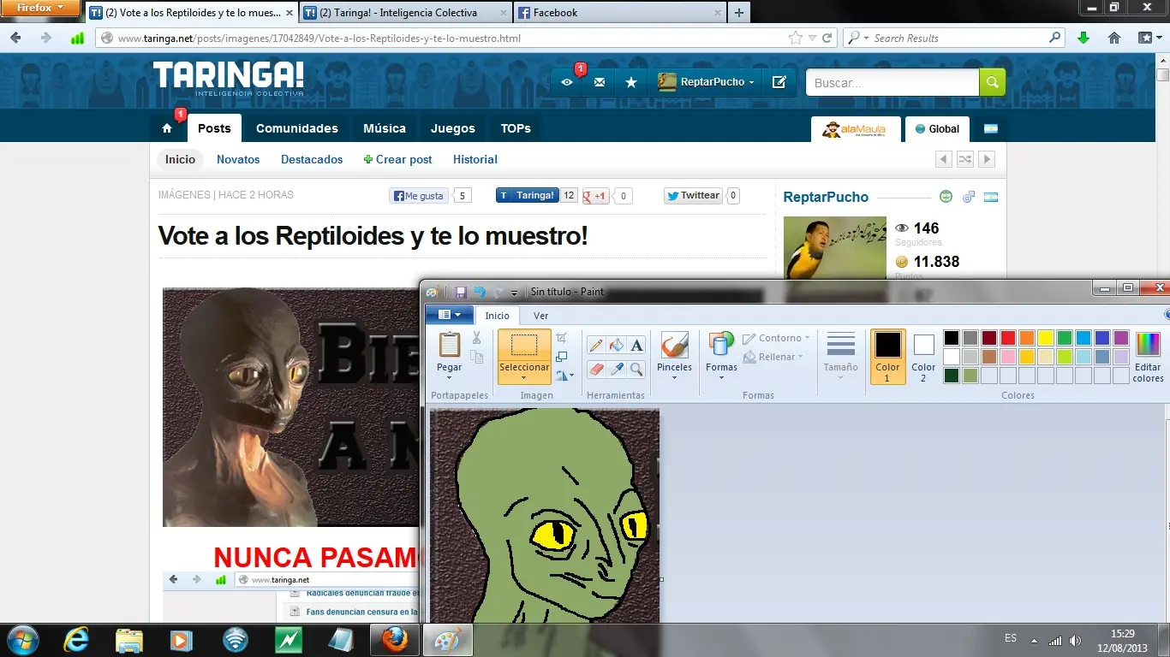Click the Windows Start button

tap(22, 639)
